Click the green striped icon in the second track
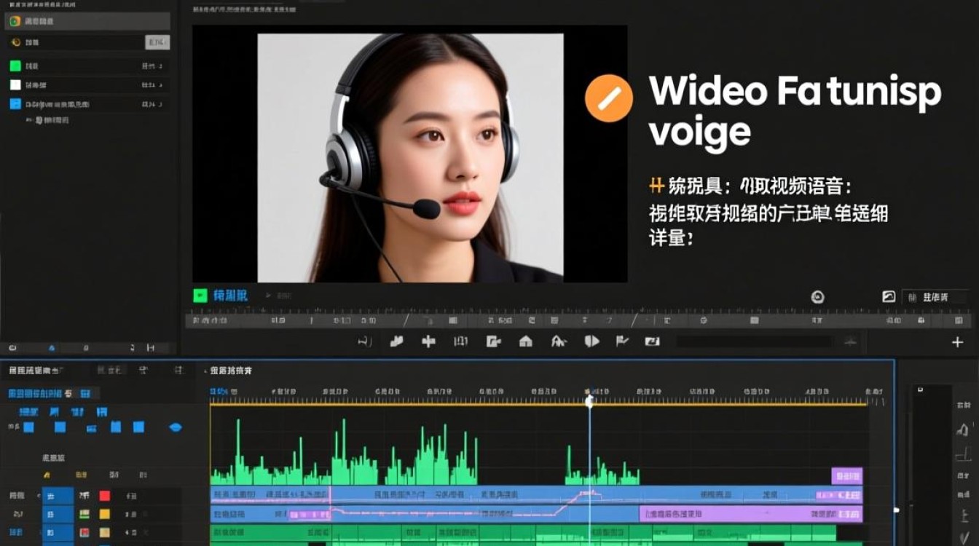This screenshot has width=979, height=546. pyautogui.click(x=84, y=514)
